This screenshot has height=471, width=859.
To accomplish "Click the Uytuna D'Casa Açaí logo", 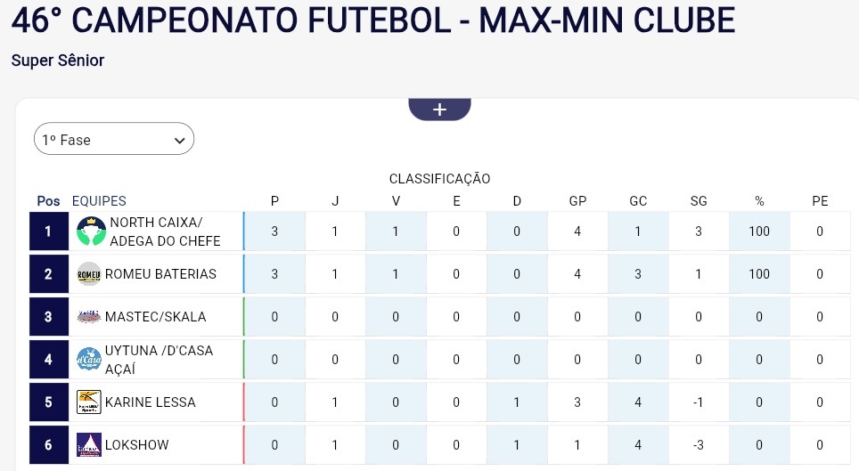I will (88, 360).
